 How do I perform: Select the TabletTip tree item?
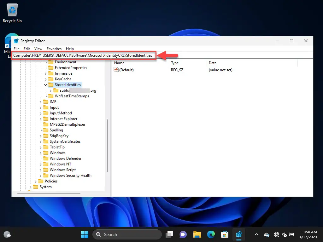point(57,147)
